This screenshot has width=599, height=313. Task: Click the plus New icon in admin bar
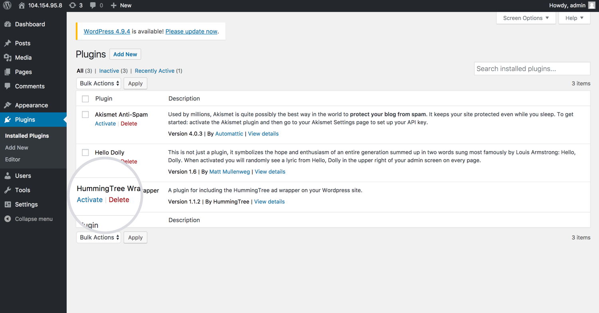114,6
